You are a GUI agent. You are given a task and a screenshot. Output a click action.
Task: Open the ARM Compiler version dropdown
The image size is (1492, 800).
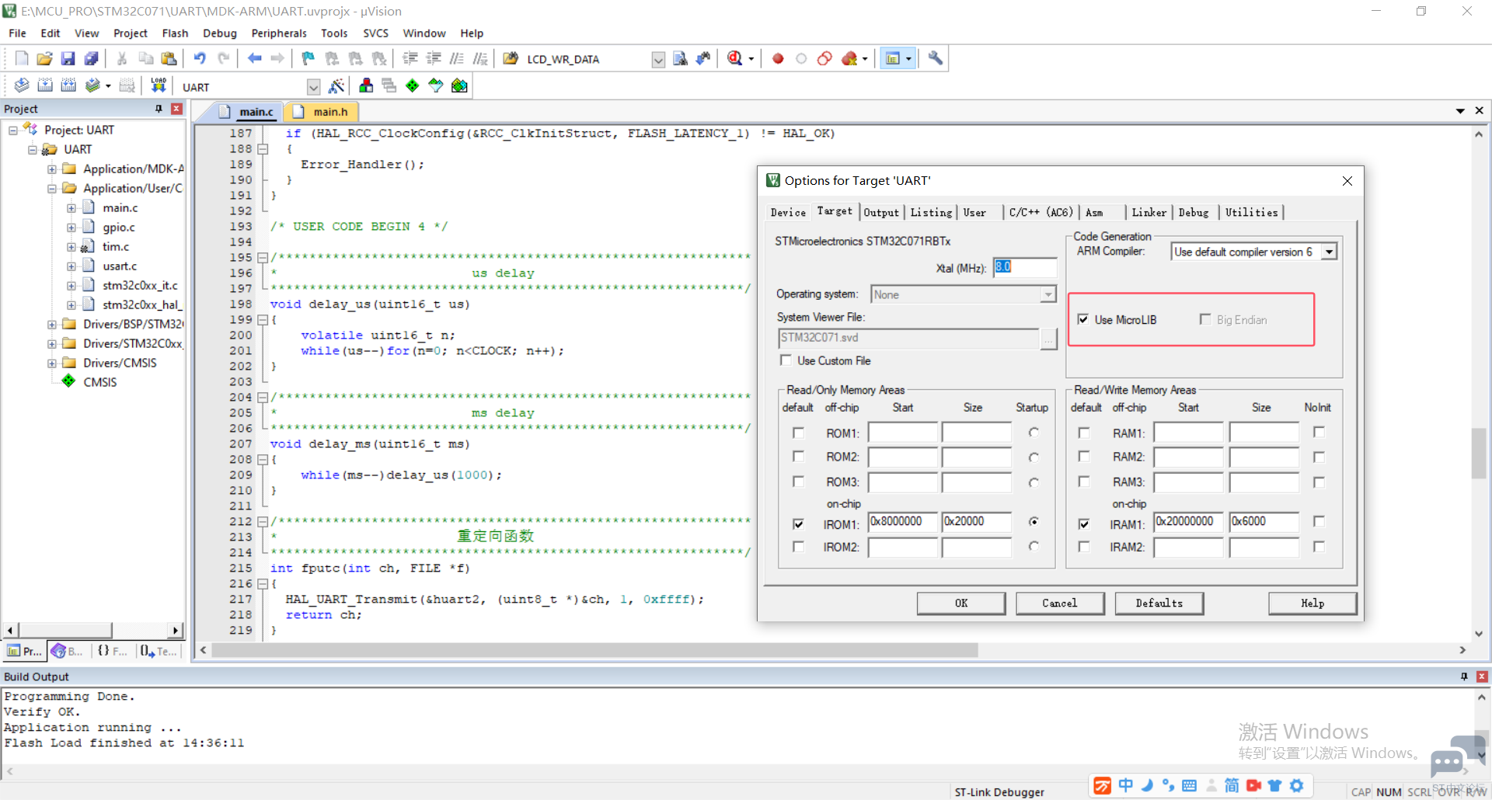point(1330,252)
